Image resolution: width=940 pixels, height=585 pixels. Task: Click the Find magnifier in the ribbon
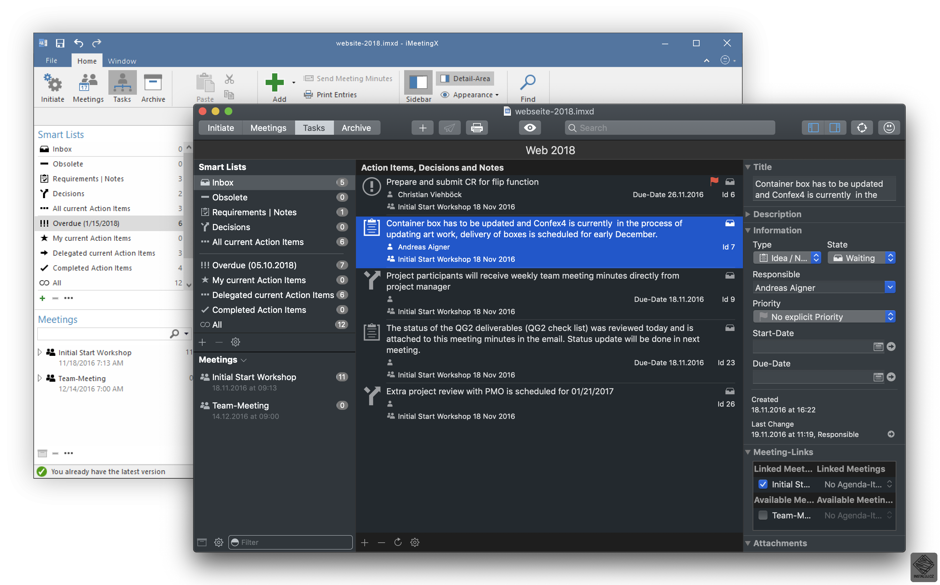pos(528,88)
